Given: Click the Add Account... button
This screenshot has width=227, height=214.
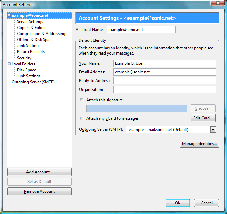Looking at the screenshot, I should point(39,172).
